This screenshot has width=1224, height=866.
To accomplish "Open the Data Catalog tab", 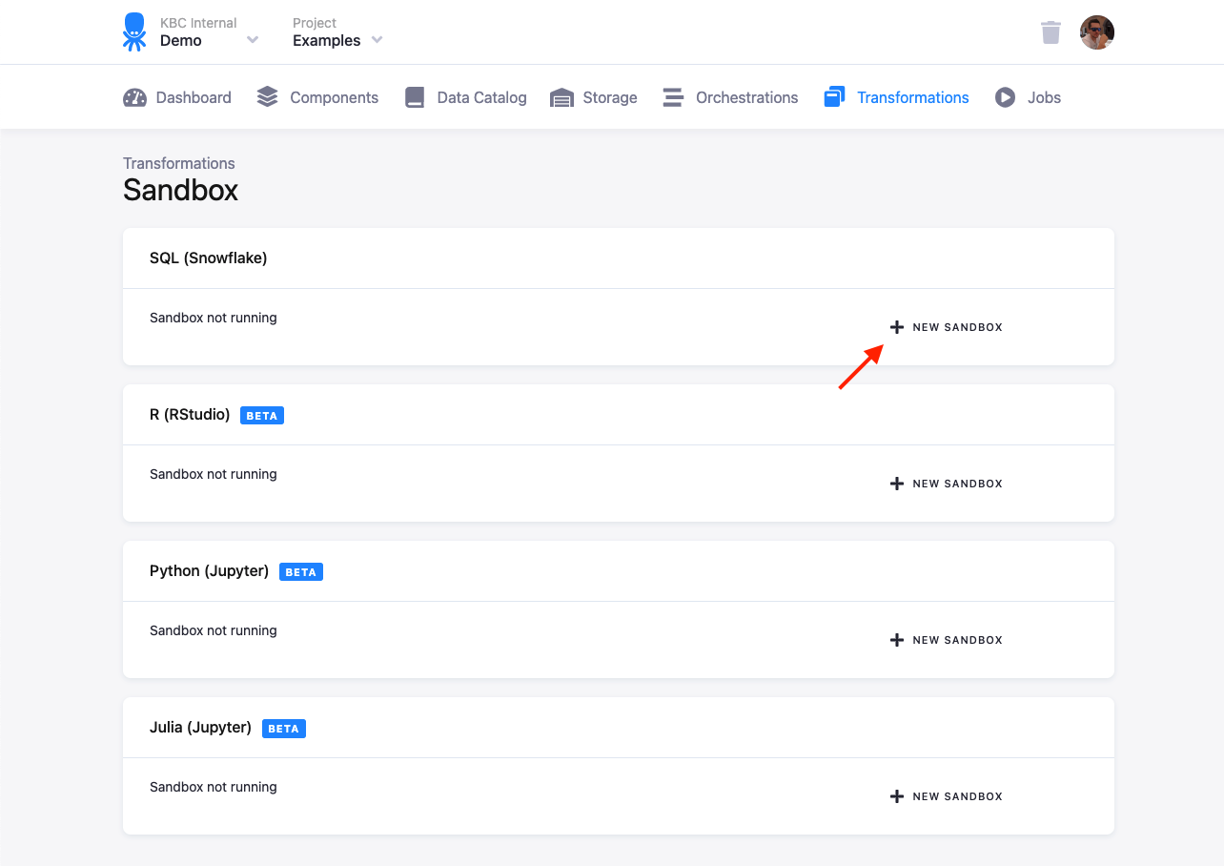I will tap(465, 97).
